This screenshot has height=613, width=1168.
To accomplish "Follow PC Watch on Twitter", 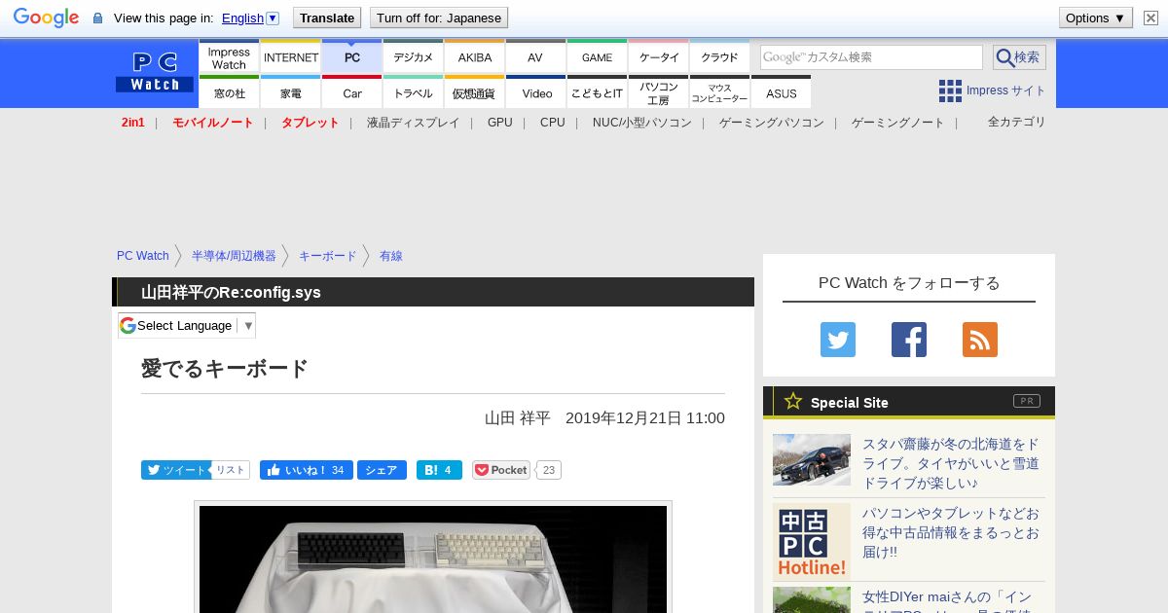I will point(838,340).
